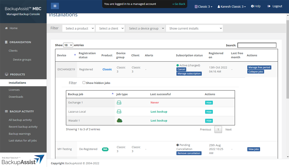Click the BackupAssist logo at sidebar bottom
Image resolution: width=289 pixels, height=167 pixels.
23,160
